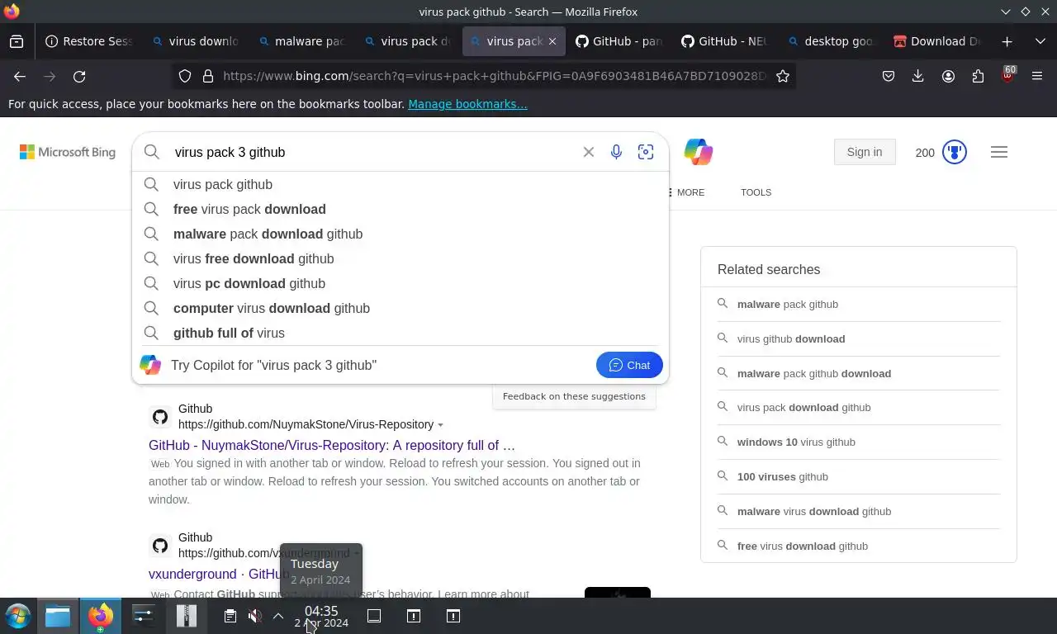
Task: Open related search '100 viruses github'
Action: coord(859,476)
